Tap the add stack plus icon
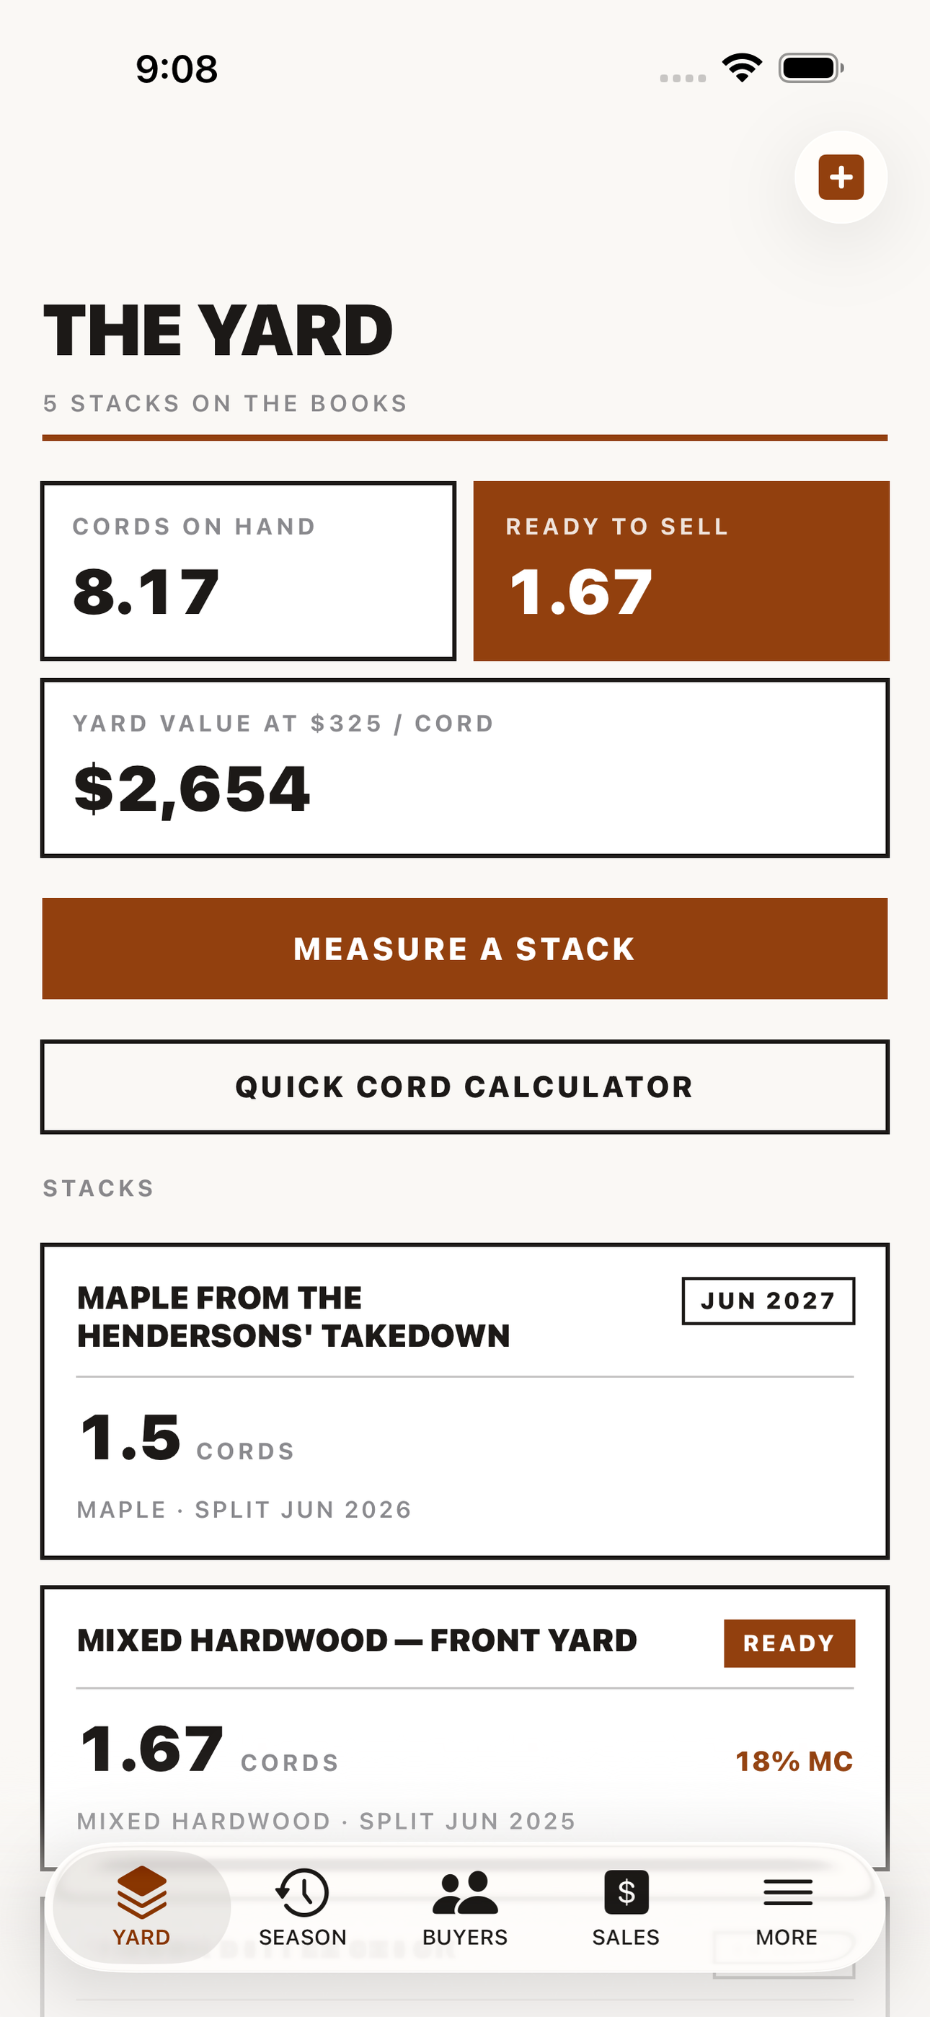930x2017 pixels. point(841,177)
